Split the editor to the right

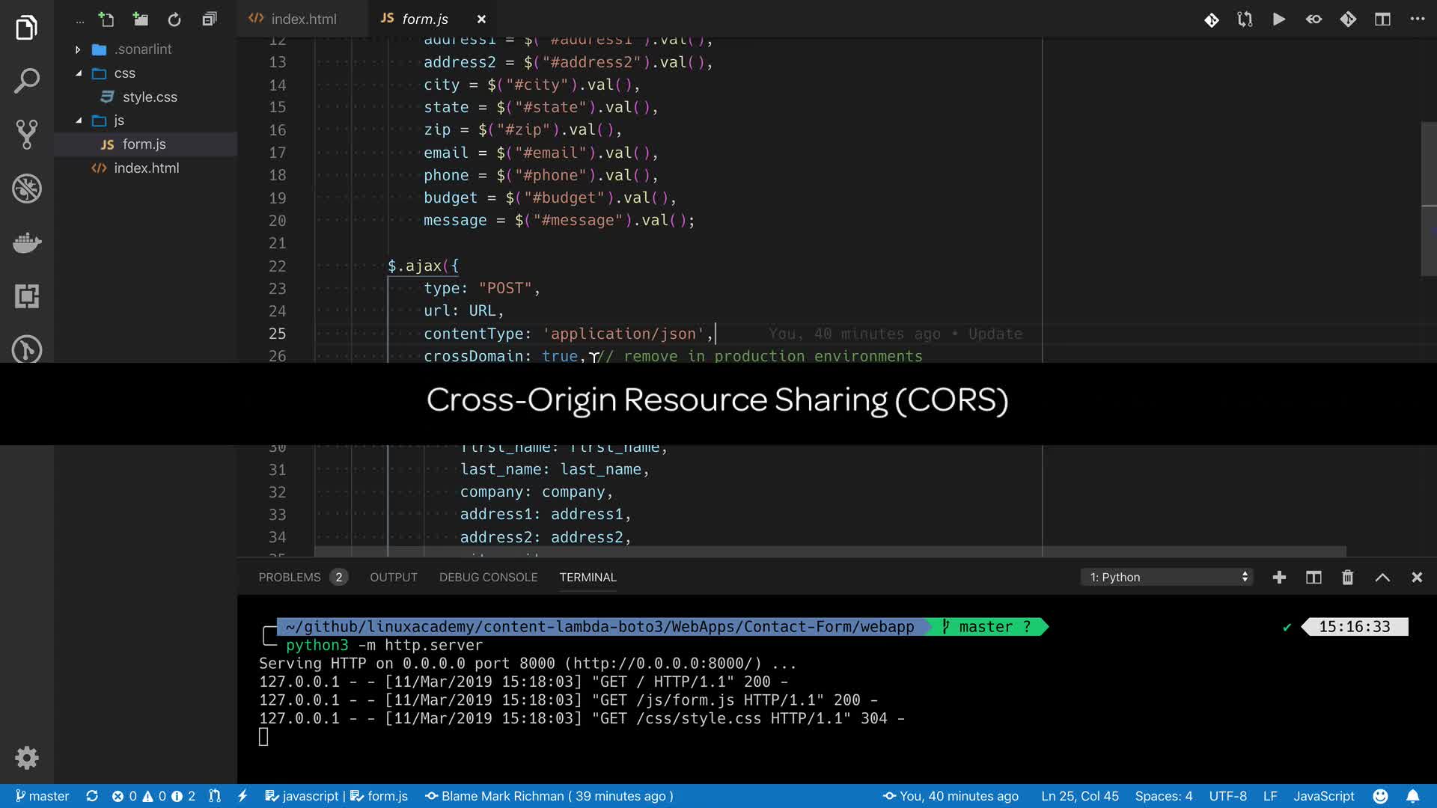click(1382, 19)
